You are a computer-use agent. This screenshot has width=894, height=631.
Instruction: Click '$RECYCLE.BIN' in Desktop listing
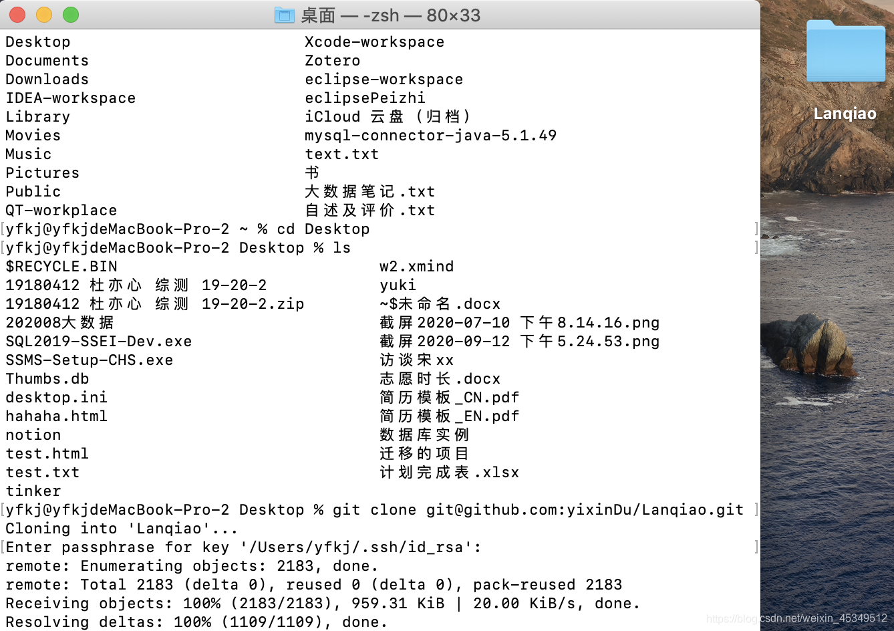[61, 266]
